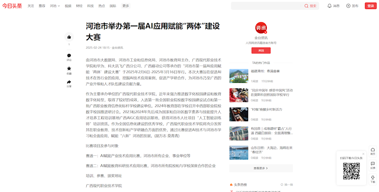Screen dimensions: 379x192
Task: Click the 发布 publish plus icon
Action: (348, 6)
